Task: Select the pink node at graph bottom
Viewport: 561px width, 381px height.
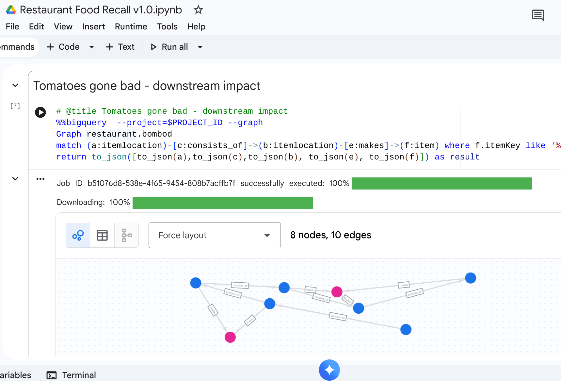Action: click(x=230, y=337)
